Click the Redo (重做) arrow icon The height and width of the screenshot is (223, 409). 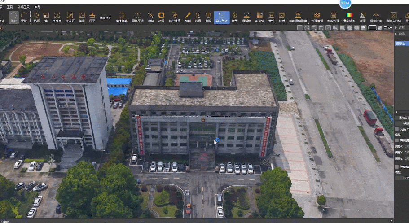24,17
